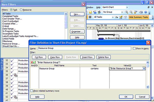Click the AutoFilter funnel icon
Image resolution: width=154 pixels, height=102 pixels.
point(116,17)
